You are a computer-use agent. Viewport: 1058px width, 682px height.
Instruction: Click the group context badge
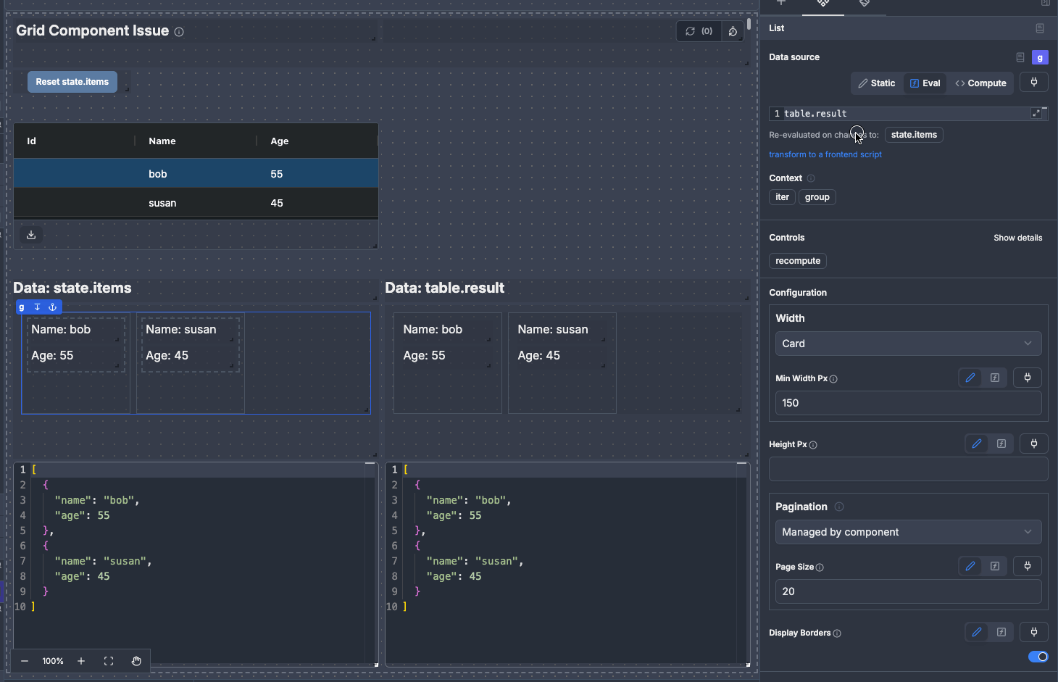click(817, 197)
